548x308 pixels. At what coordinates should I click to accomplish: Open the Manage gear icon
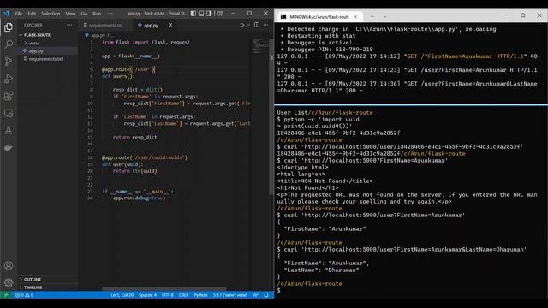9,282
